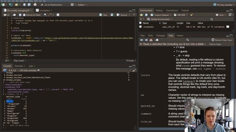This screenshot has width=236, height=132.
Task: Print the current file
Action: (x=35, y=5)
